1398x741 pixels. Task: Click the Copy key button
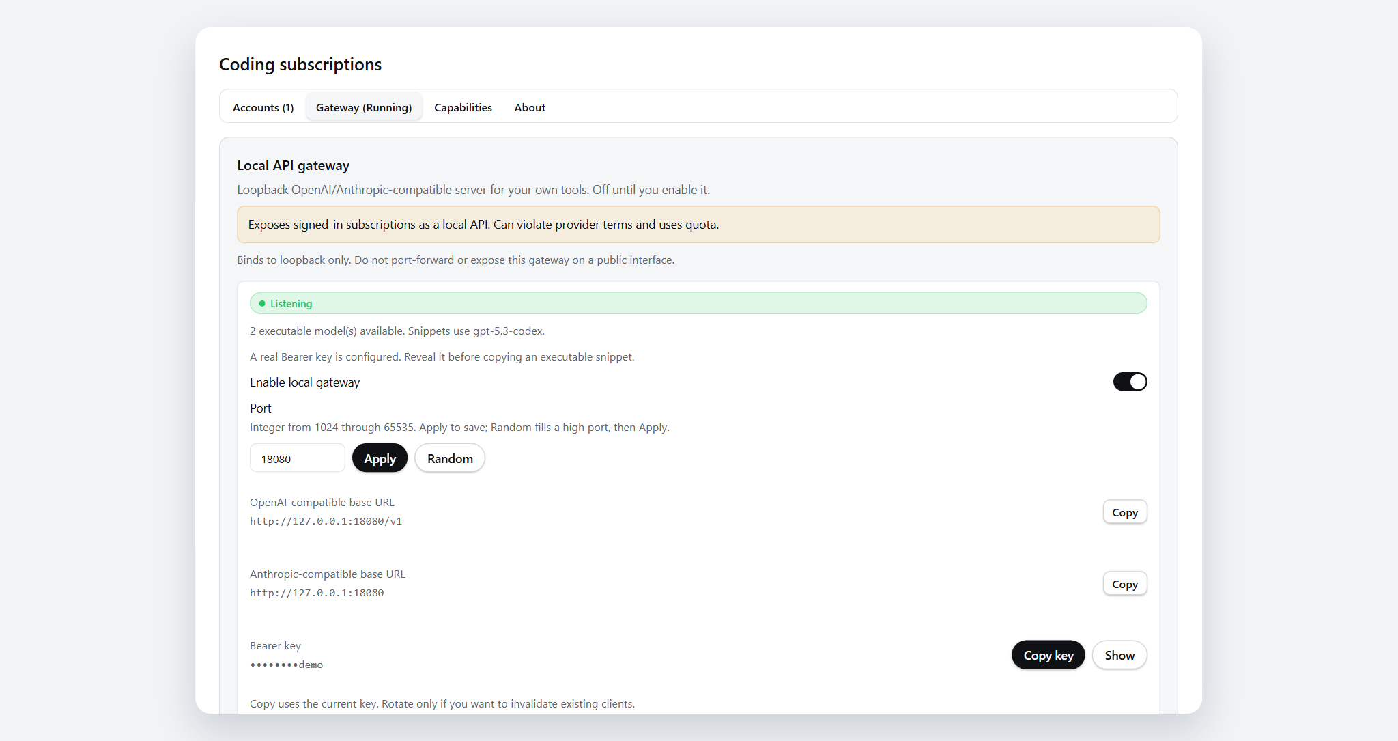1048,655
